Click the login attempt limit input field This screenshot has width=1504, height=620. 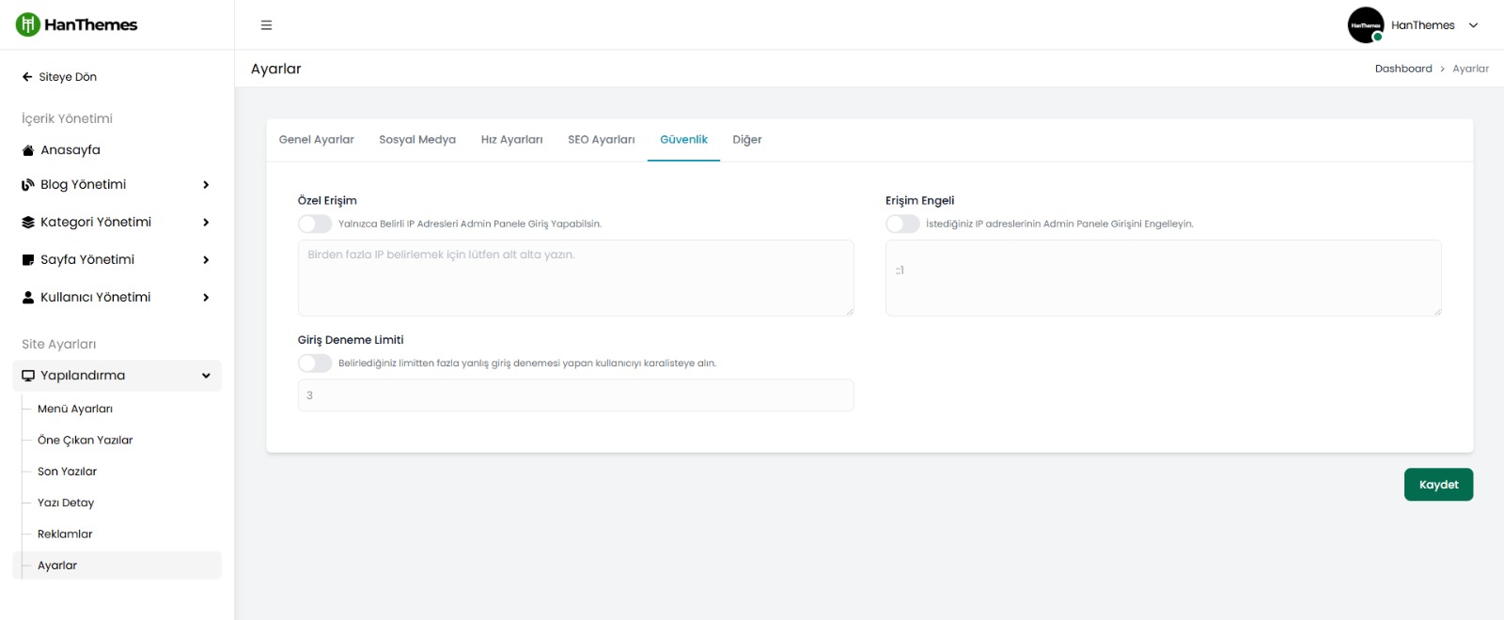point(575,395)
